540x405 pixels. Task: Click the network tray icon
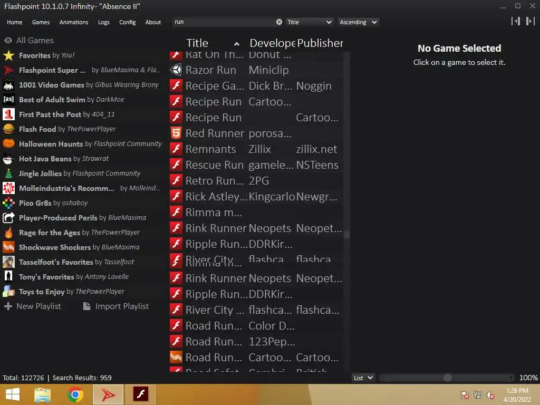pos(478,395)
